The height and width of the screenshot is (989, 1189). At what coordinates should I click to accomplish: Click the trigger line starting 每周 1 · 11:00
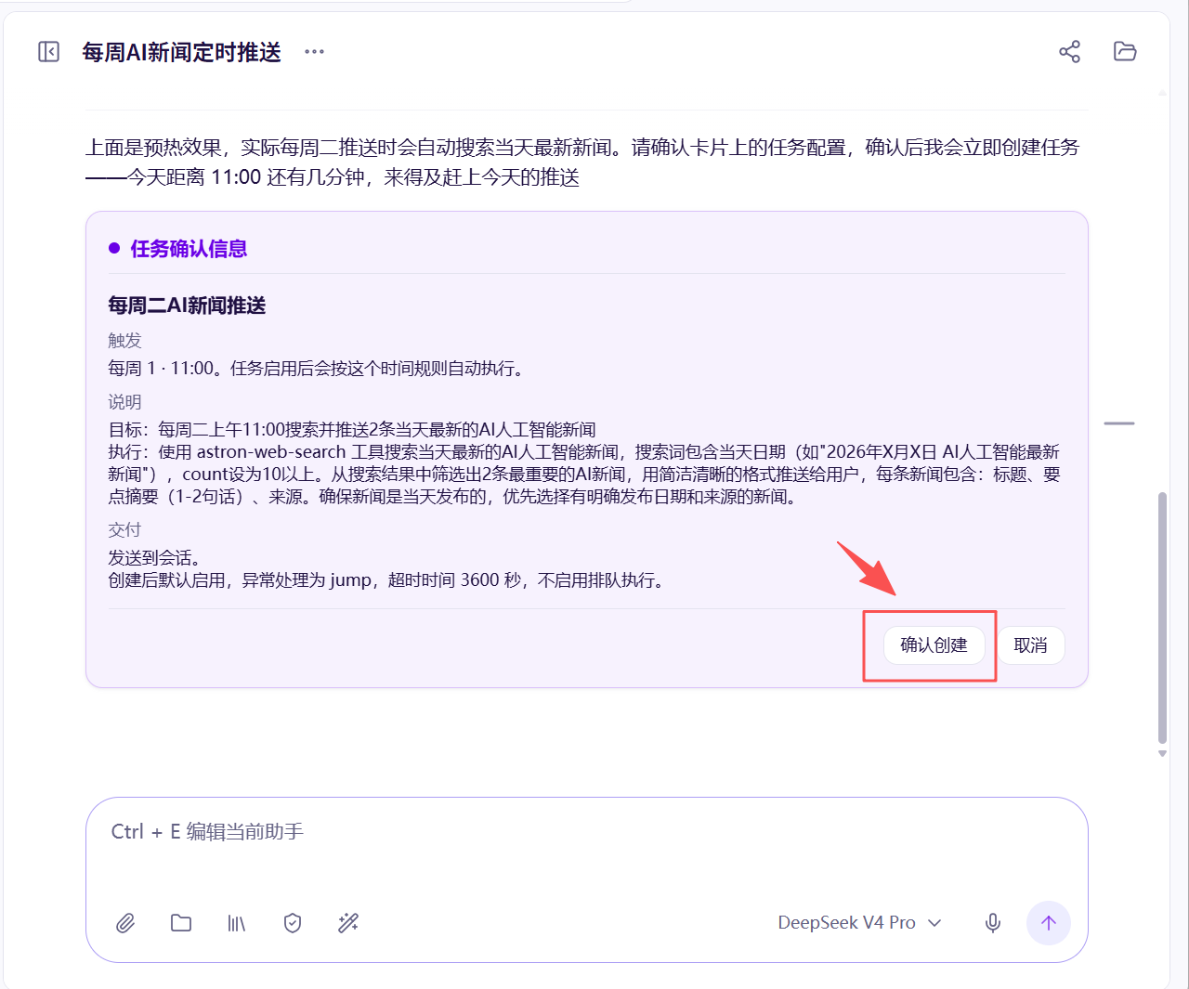click(x=318, y=369)
